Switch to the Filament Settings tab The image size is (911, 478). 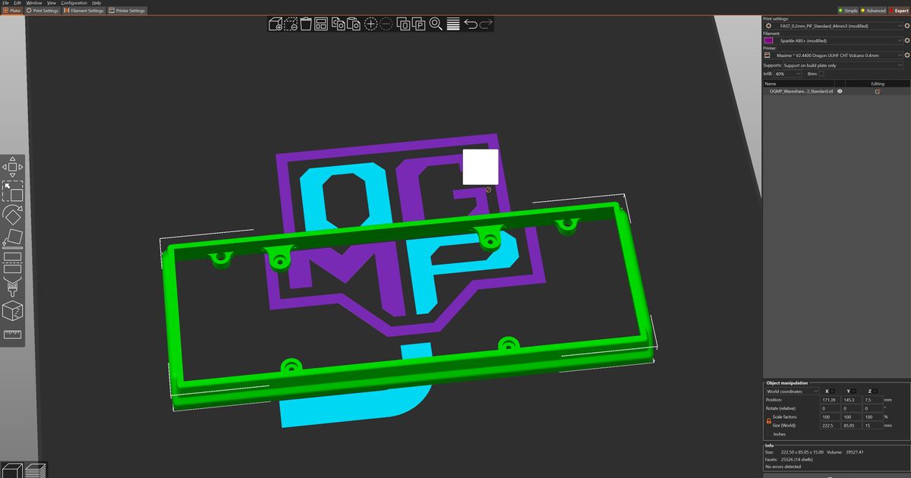84,11
